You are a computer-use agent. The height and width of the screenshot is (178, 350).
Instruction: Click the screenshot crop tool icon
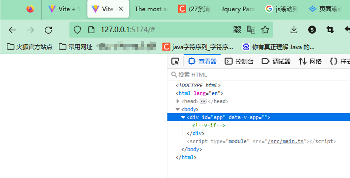click(330, 30)
